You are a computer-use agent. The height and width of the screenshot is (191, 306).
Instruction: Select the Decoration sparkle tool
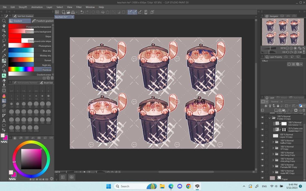tap(4, 76)
